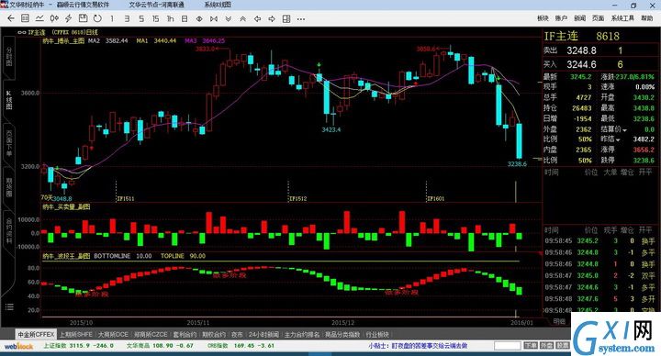Click the status bar input field

point(507,346)
